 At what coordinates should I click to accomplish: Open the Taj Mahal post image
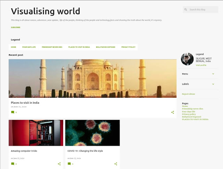(93, 79)
